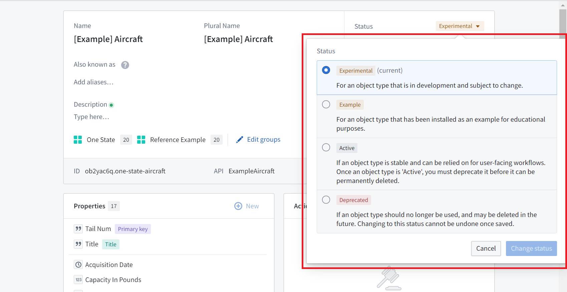Cancel the status change dialog
This screenshot has width=567, height=292.
[x=486, y=248]
